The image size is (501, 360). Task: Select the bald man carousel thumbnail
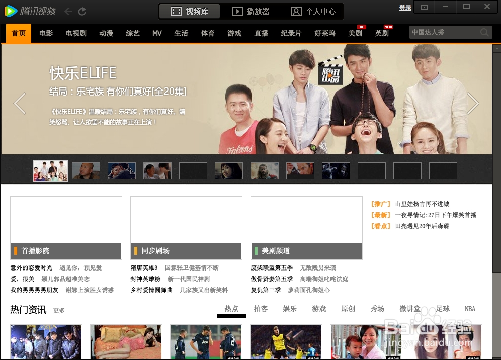click(86, 171)
